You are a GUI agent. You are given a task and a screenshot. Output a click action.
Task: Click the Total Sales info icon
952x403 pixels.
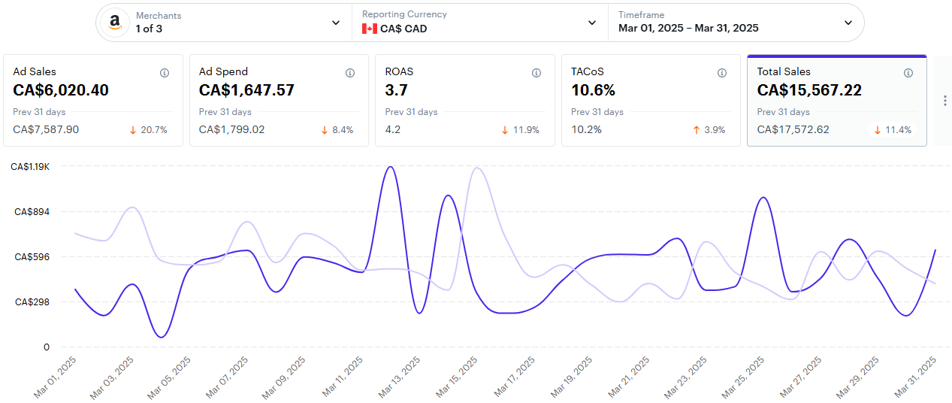point(908,73)
